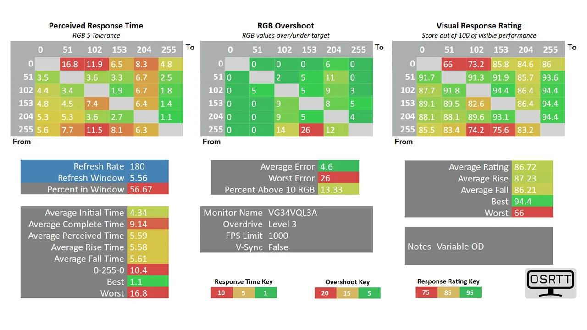Click the green 95 Response Rating Key swatch
The image size is (587, 330).
click(x=470, y=292)
